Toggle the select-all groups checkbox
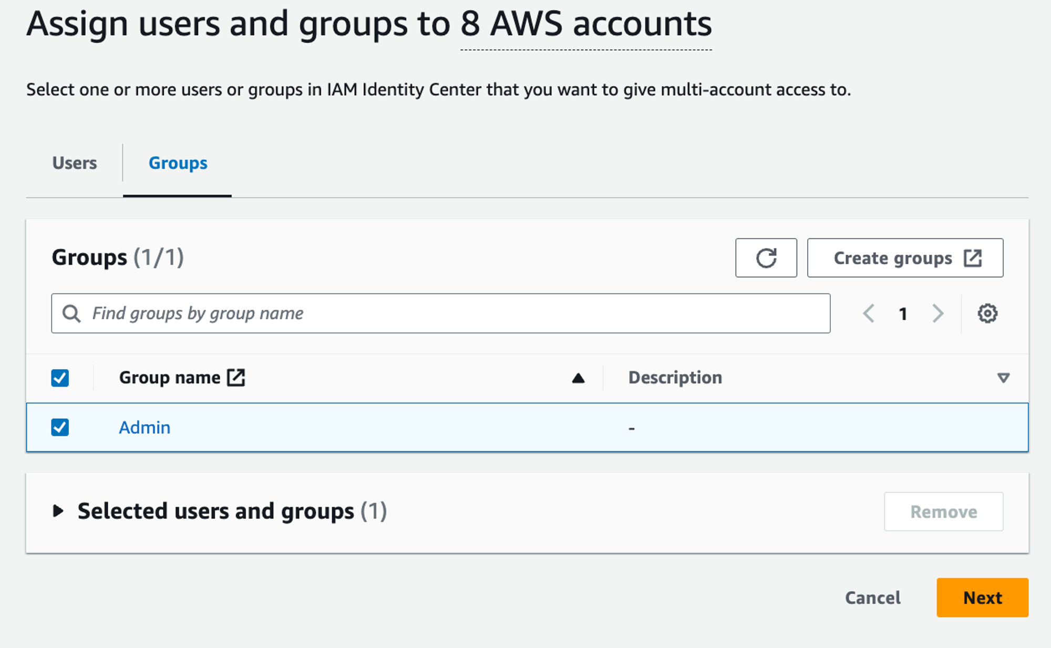The width and height of the screenshot is (1051, 648). [60, 378]
